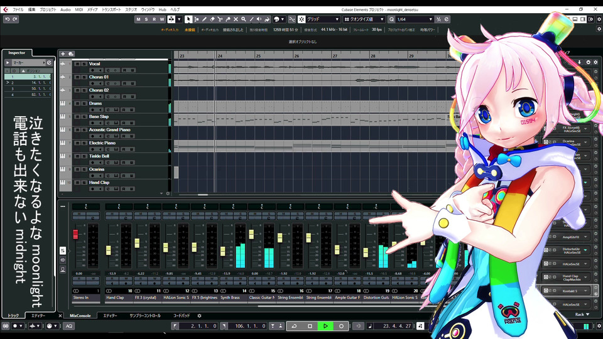Click the Vocal track audio waveform icon

tap(63, 64)
